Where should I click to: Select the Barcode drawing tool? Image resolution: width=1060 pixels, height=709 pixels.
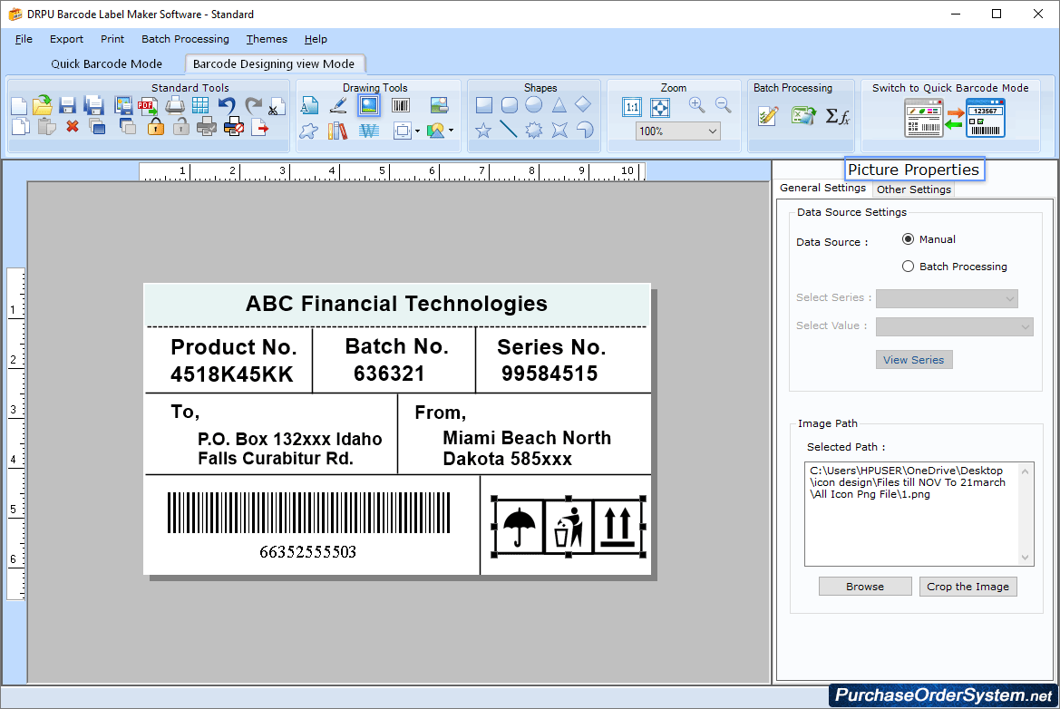pyautogui.click(x=401, y=105)
